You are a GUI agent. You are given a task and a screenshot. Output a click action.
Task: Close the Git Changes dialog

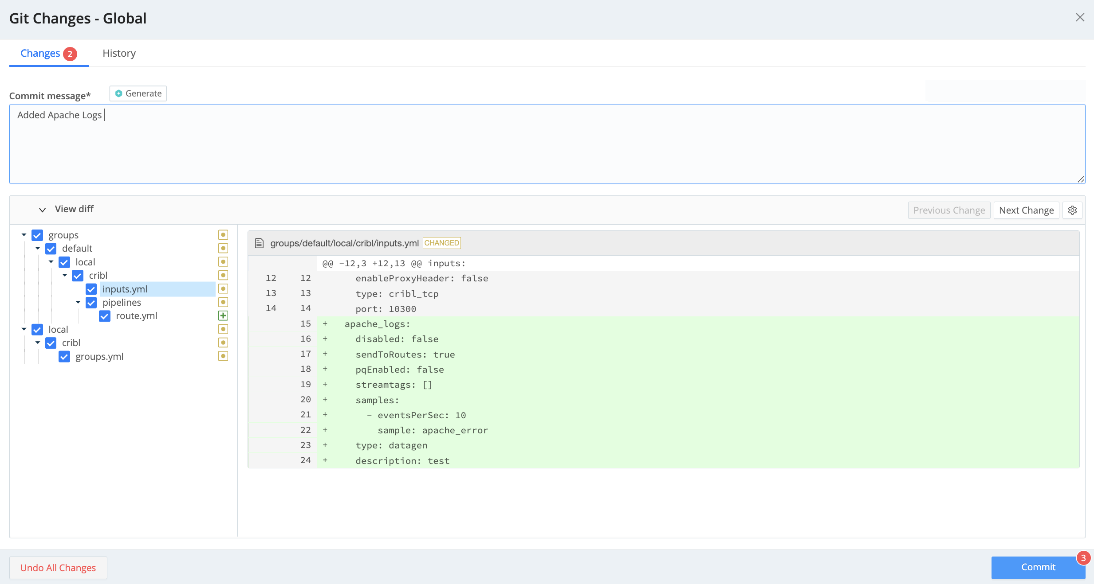pyautogui.click(x=1080, y=17)
